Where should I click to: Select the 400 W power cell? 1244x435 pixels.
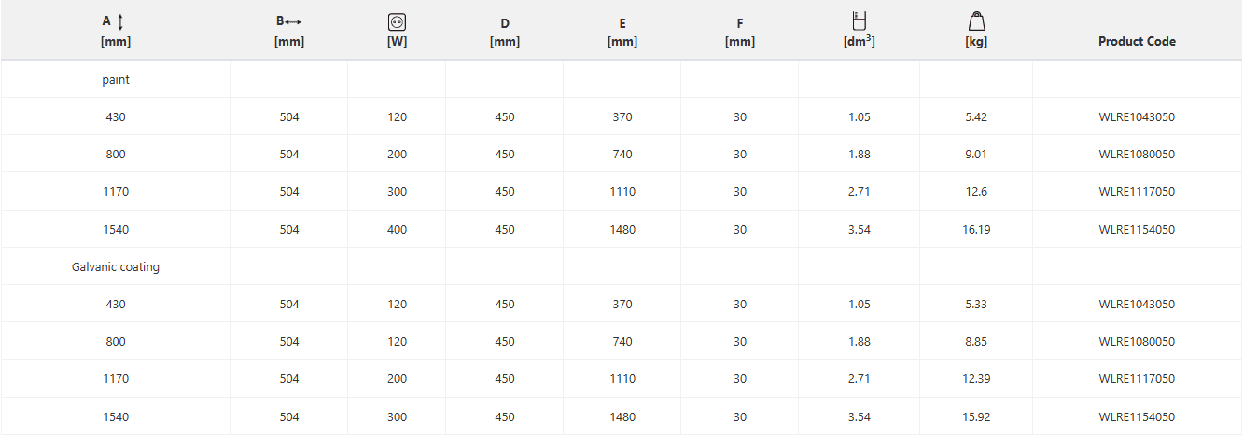pyautogui.click(x=397, y=230)
